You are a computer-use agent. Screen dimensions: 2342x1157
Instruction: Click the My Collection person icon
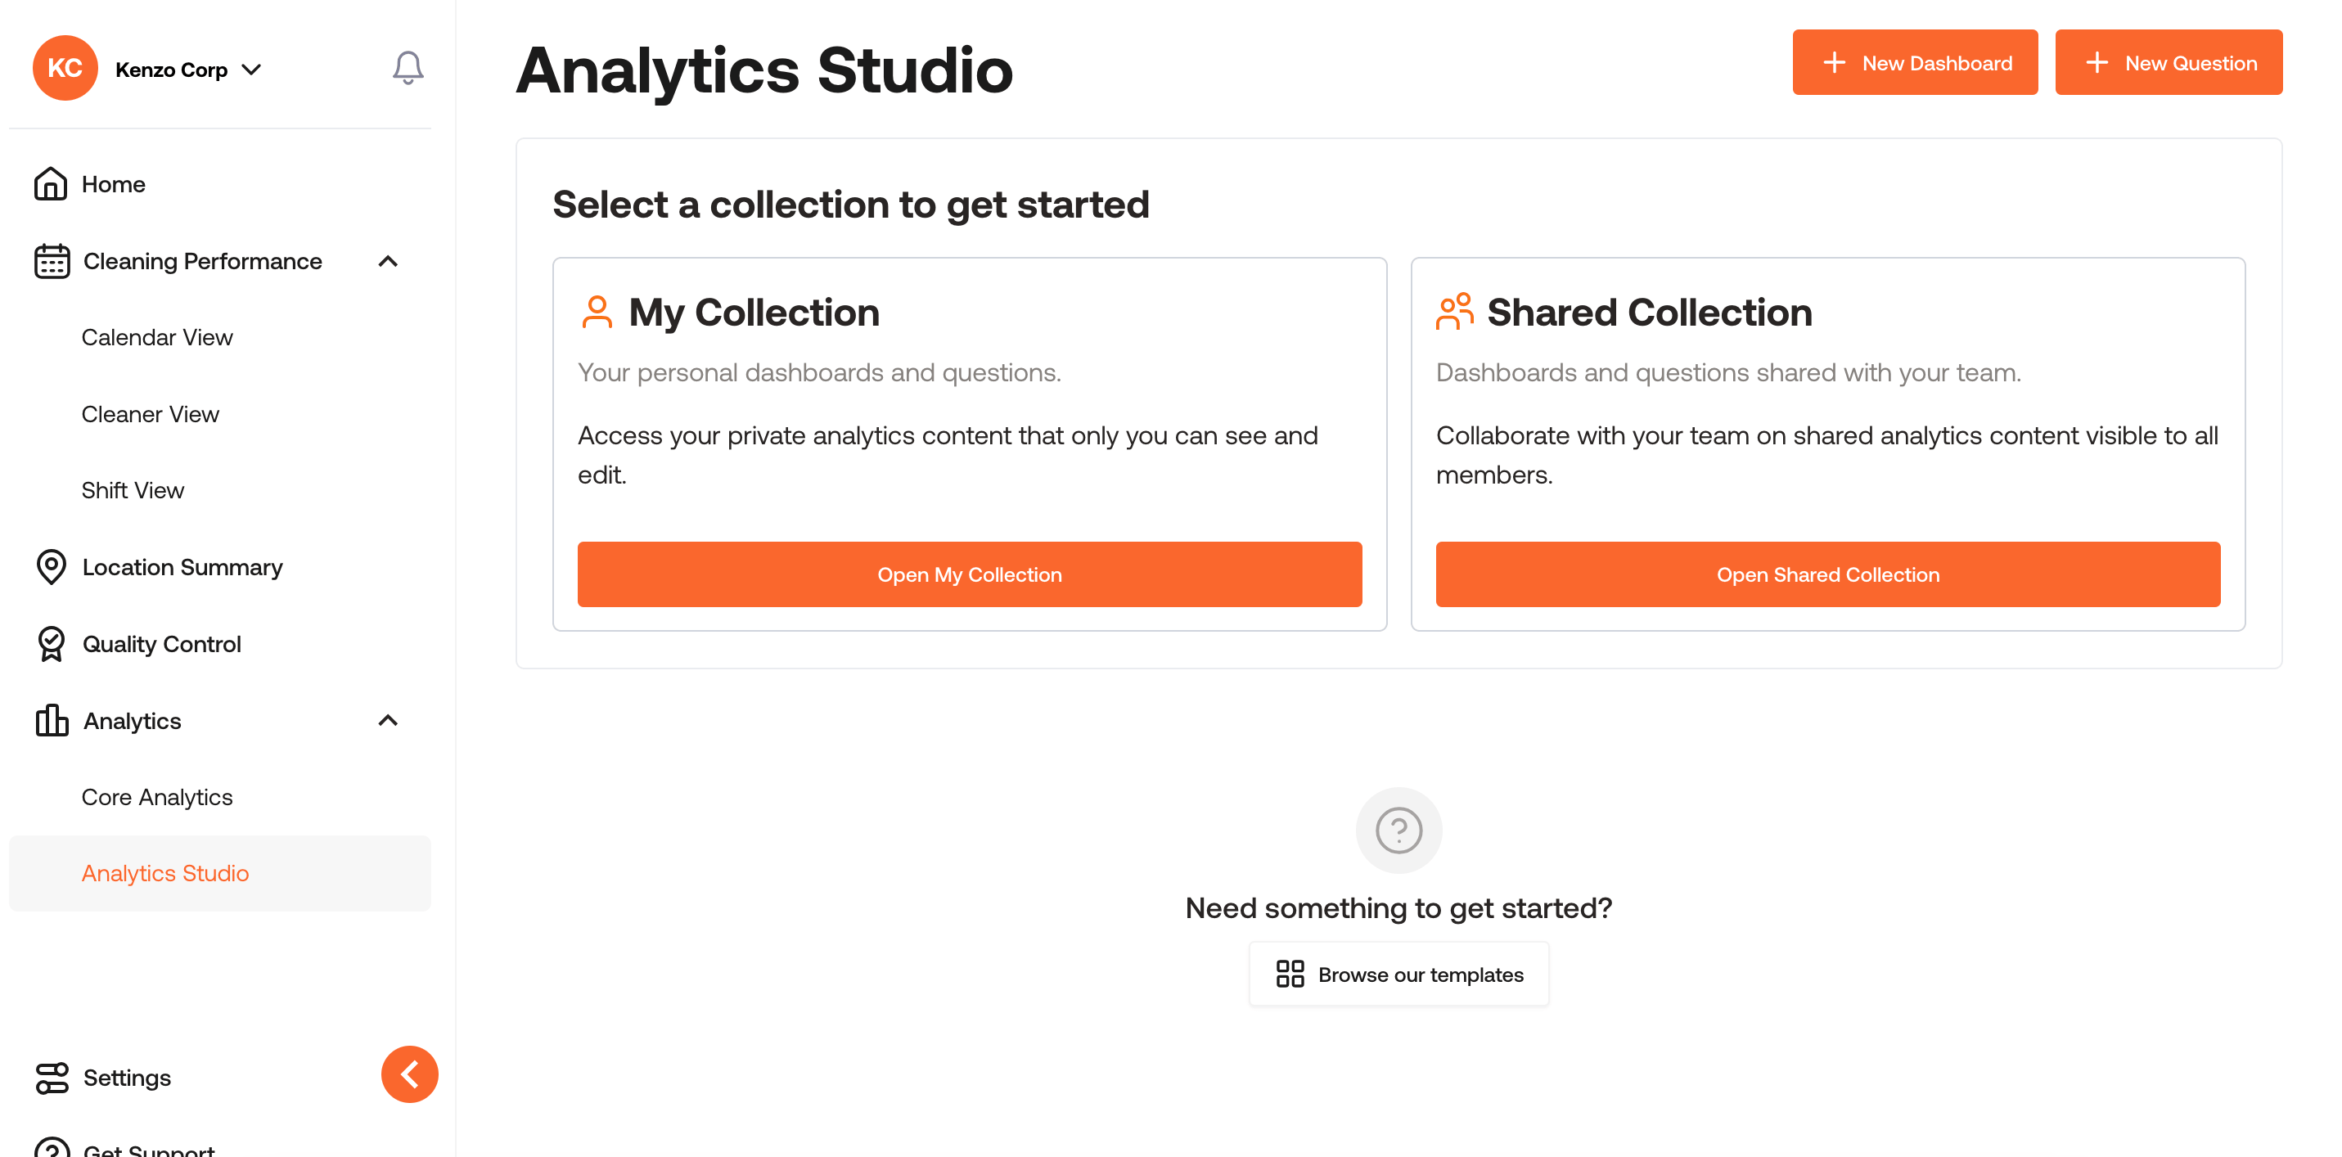point(597,312)
